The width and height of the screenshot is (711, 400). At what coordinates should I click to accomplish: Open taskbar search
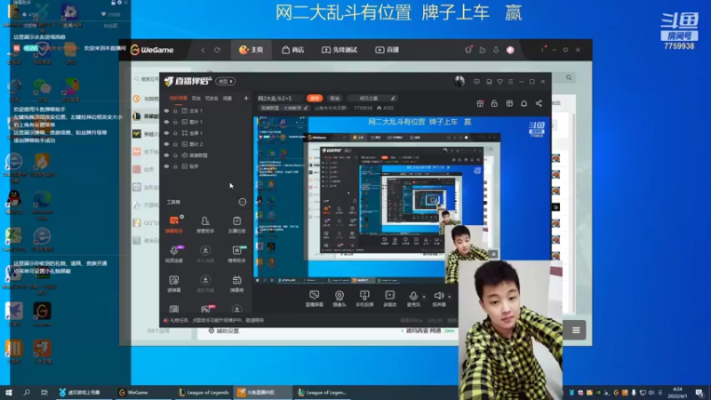pyautogui.click(x=27, y=392)
